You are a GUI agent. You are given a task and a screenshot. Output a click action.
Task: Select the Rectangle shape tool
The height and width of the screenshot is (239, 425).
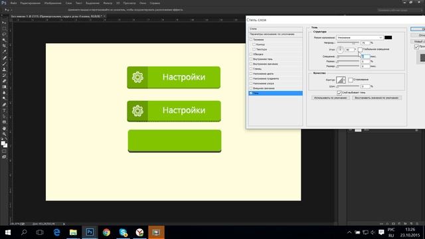4,122
